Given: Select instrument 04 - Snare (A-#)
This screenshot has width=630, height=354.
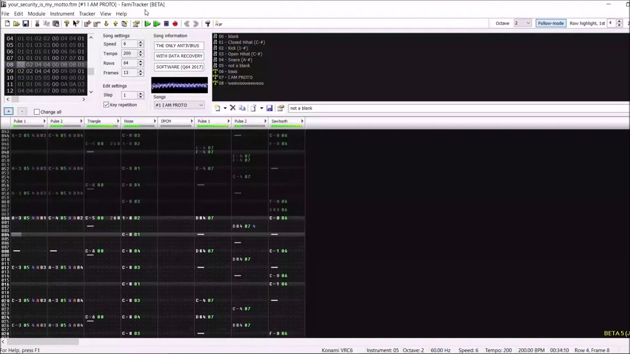Looking at the screenshot, I should pos(236,60).
